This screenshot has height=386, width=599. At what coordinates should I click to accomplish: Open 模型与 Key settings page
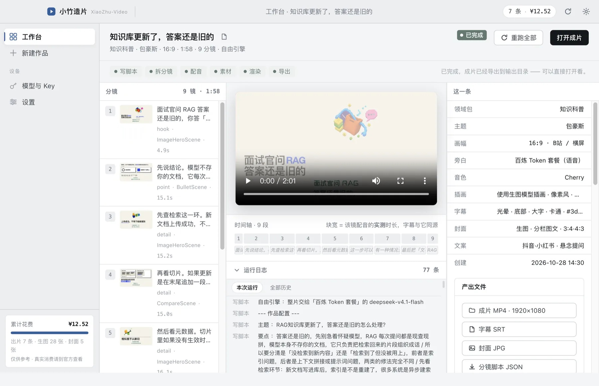point(50,86)
